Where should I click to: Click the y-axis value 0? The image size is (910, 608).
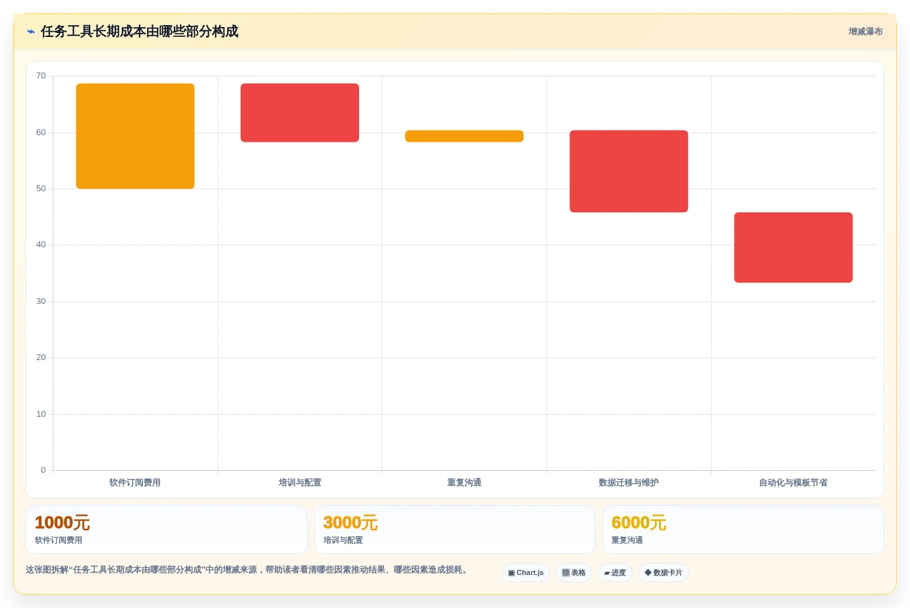pos(43,470)
